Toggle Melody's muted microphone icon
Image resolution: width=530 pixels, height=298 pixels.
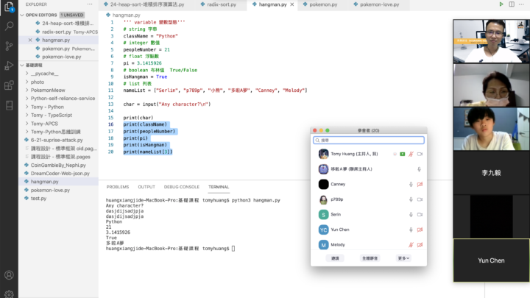411,244
